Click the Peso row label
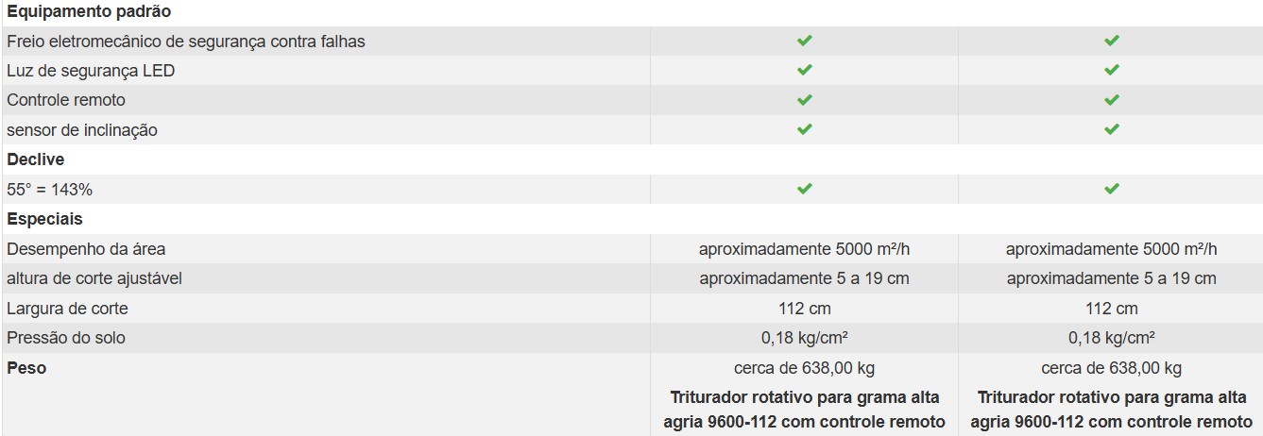The height and width of the screenshot is (436, 1263). pyautogui.click(x=26, y=368)
